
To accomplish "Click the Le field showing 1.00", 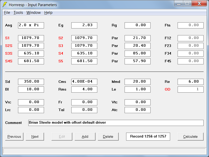I will pyautogui.click(x=137, y=89).
